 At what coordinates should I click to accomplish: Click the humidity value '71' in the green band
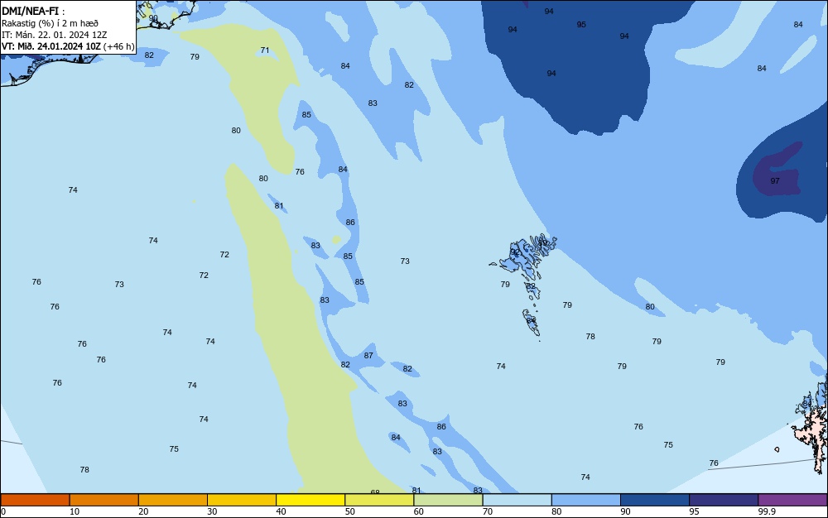pos(265,50)
